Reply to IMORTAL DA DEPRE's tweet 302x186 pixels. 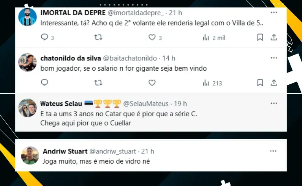[x=44, y=37]
